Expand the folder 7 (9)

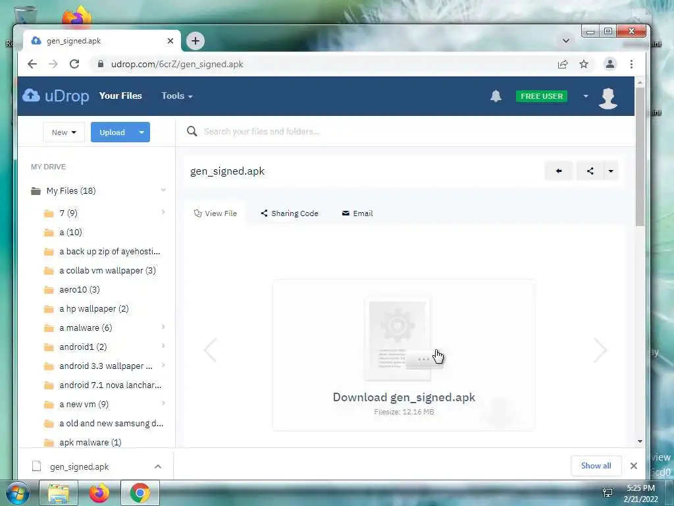pos(163,211)
